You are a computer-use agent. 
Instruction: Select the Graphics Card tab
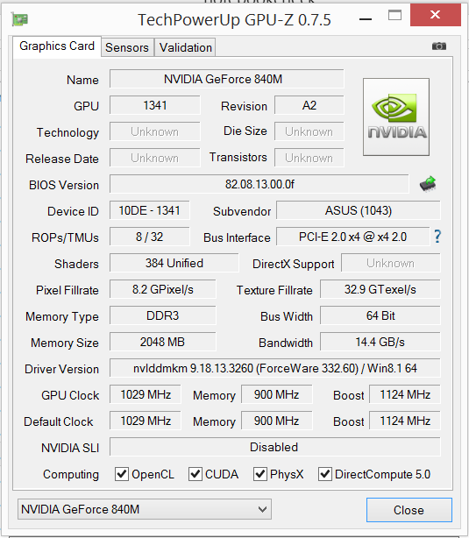pos(57,46)
